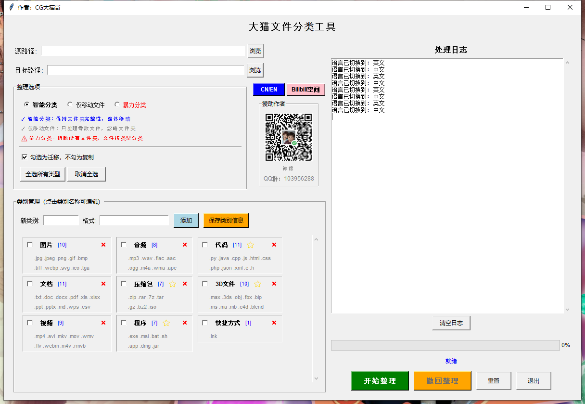The image size is (585, 404).
Task: Unfavorite 程序 by clicking its star
Action: [x=166, y=323]
